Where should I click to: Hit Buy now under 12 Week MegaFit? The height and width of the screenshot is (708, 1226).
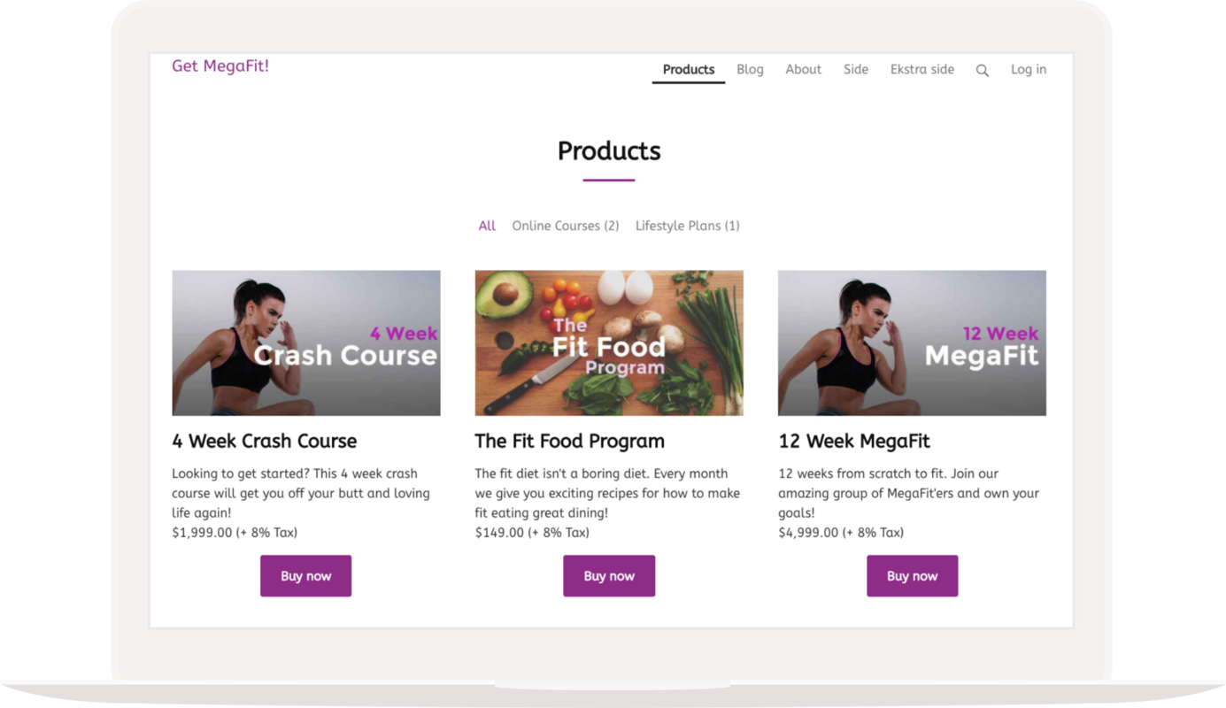(x=912, y=576)
